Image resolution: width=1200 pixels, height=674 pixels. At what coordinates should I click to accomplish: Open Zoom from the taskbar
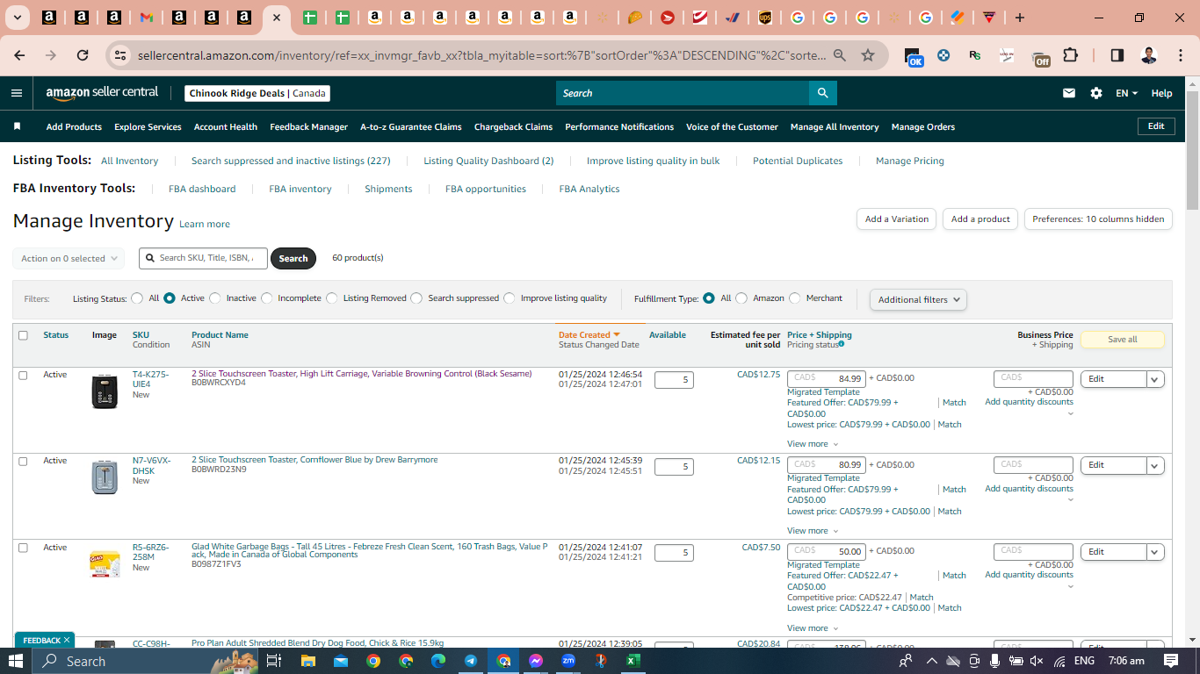568,661
